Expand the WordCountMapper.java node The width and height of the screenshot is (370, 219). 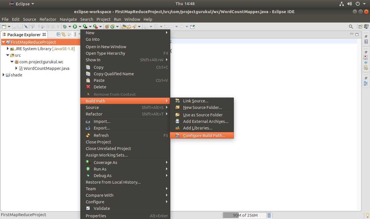click(17, 68)
